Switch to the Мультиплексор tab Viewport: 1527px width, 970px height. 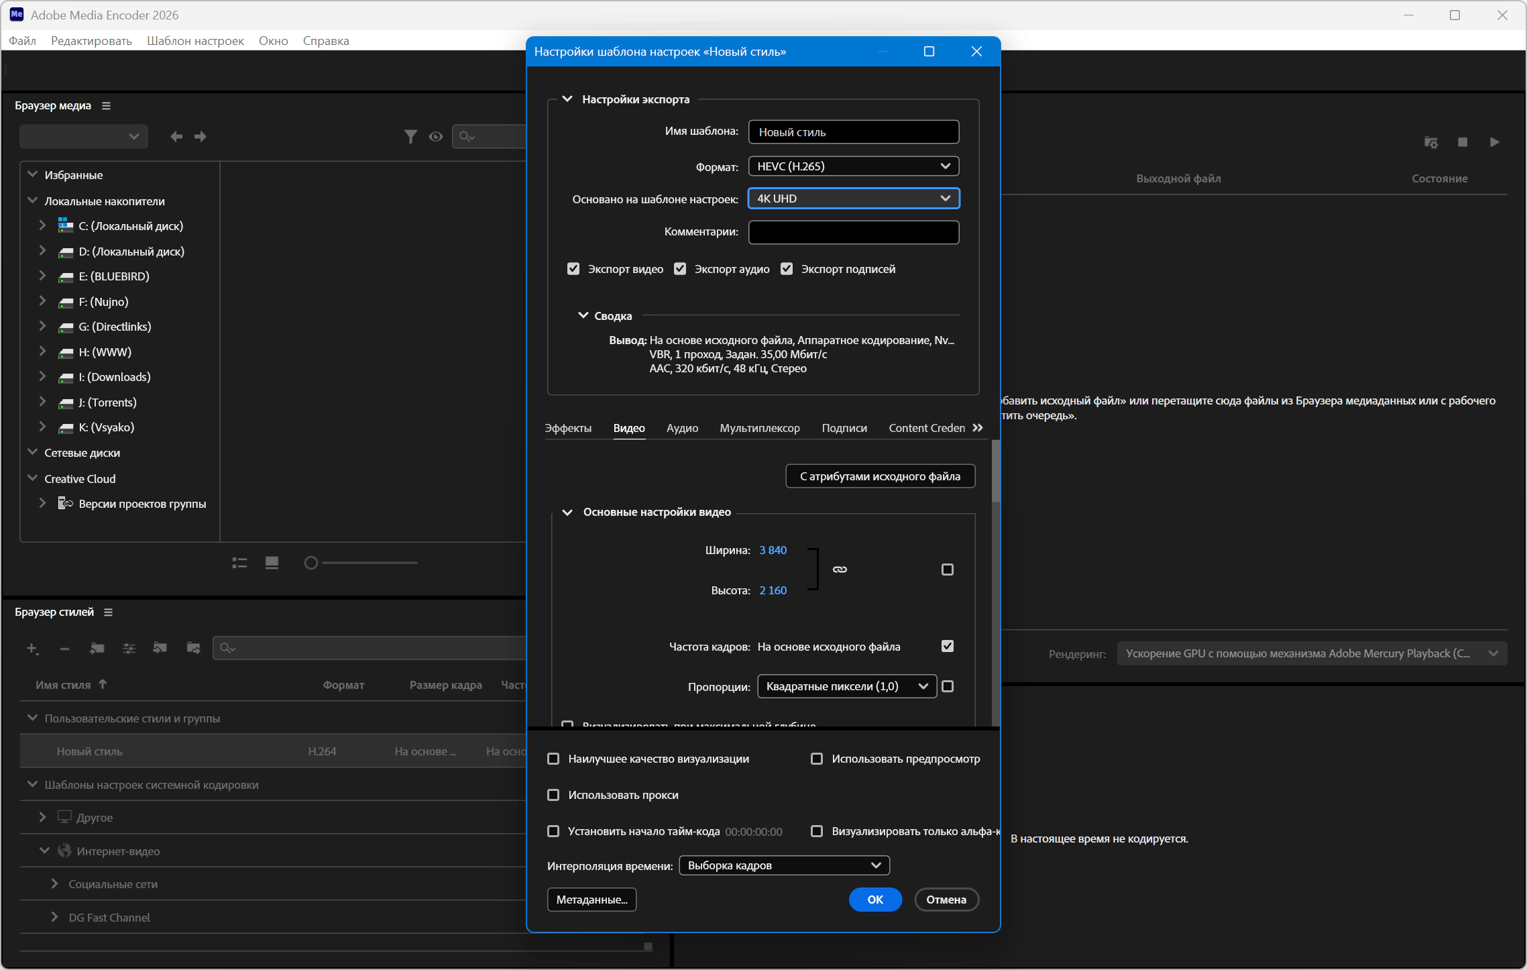coord(760,428)
